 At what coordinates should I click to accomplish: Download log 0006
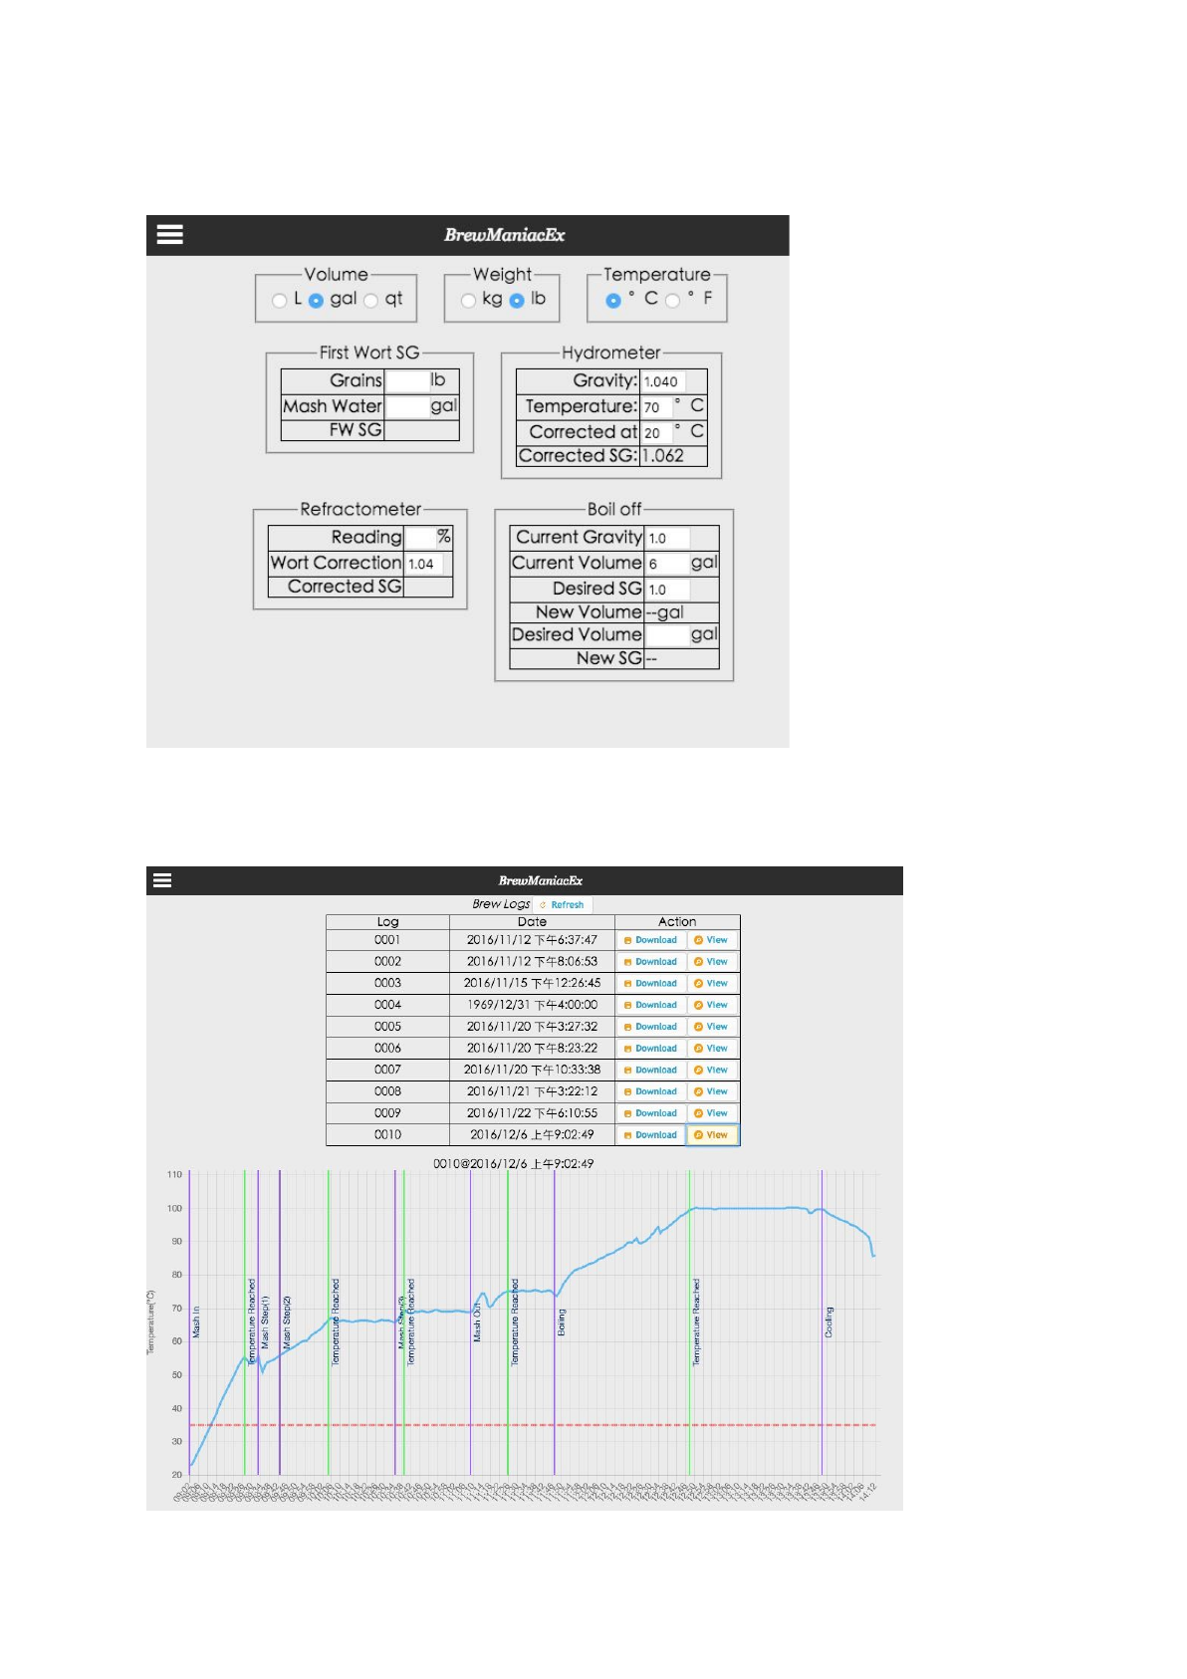coord(650,1049)
